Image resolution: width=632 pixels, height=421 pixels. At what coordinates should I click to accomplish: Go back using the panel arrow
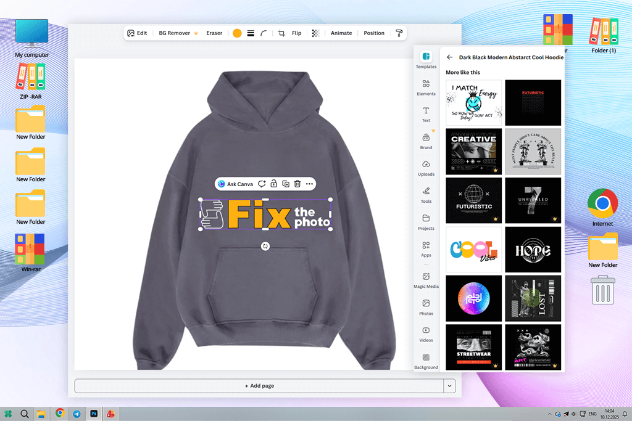(x=449, y=57)
